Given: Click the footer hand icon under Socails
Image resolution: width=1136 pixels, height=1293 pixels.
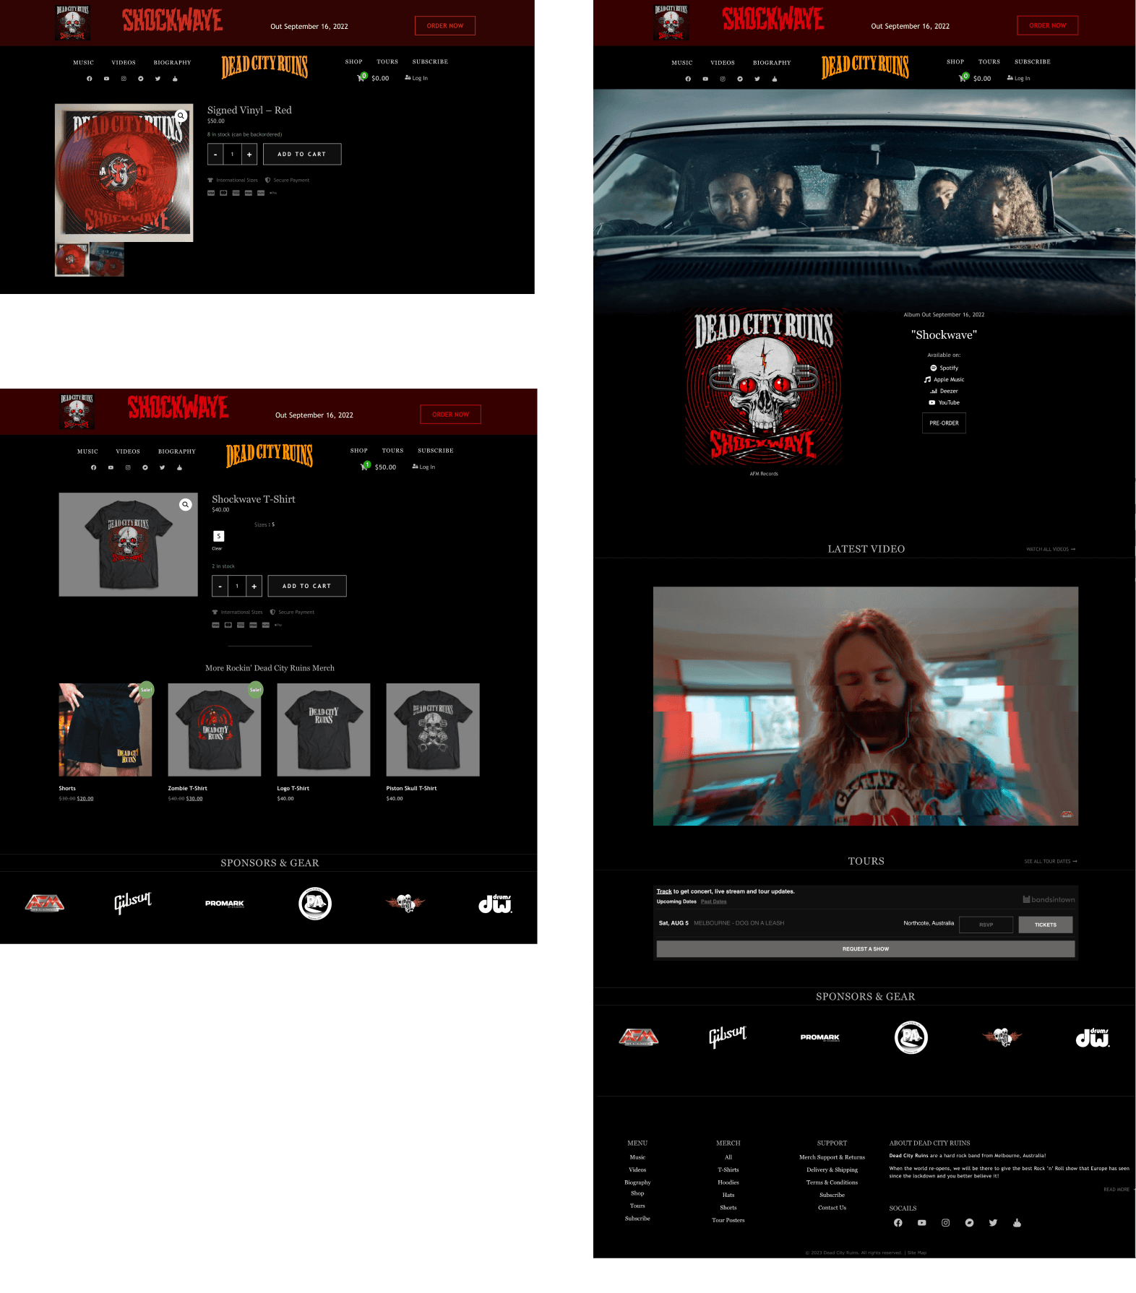Looking at the screenshot, I should pos(1017,1223).
